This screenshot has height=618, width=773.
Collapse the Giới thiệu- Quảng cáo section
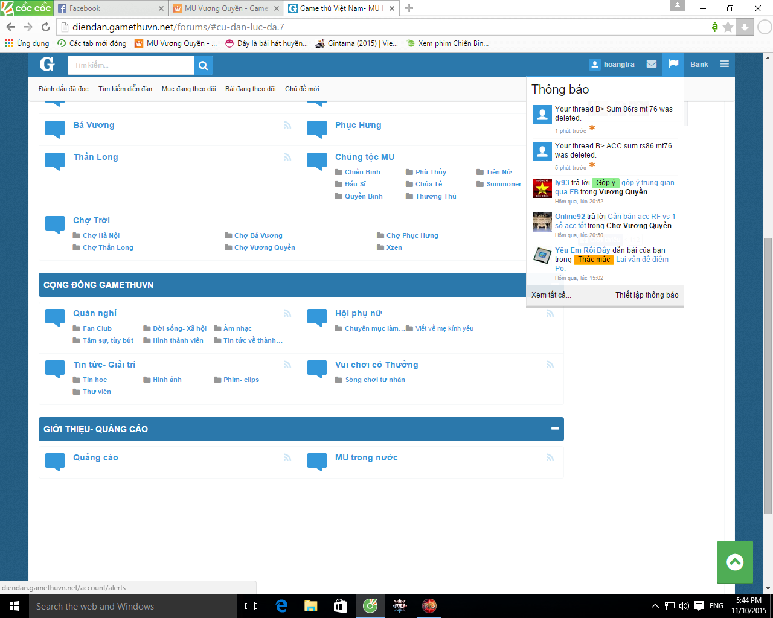point(554,428)
